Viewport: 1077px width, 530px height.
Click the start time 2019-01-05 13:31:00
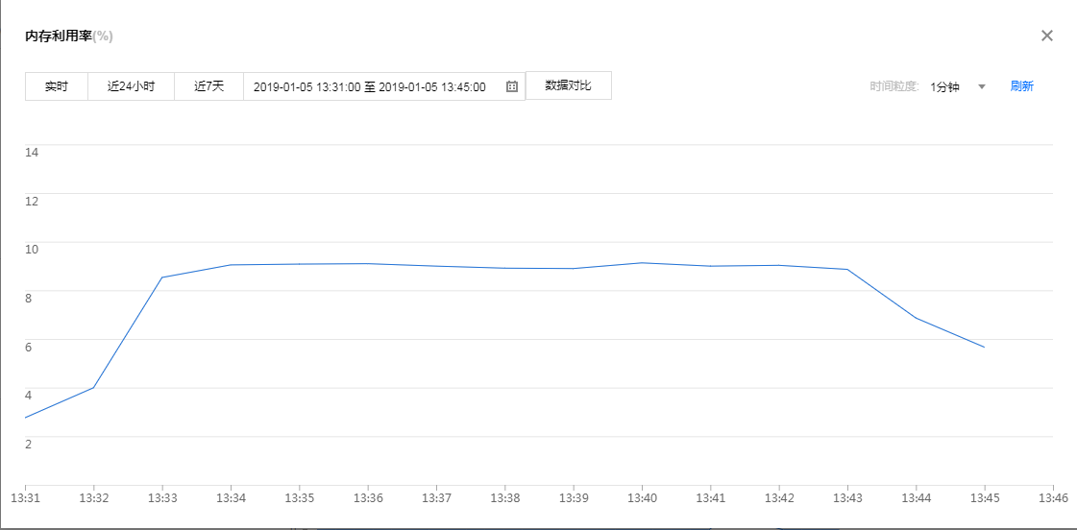306,86
